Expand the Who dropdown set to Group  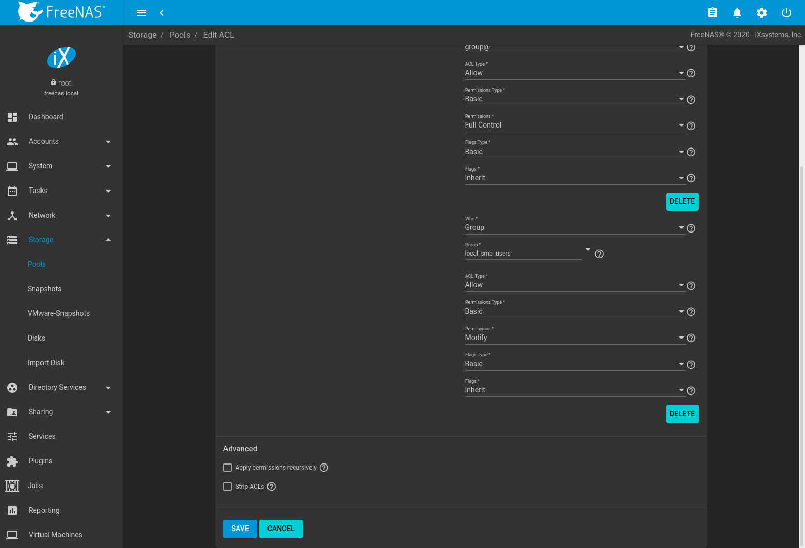(574, 227)
